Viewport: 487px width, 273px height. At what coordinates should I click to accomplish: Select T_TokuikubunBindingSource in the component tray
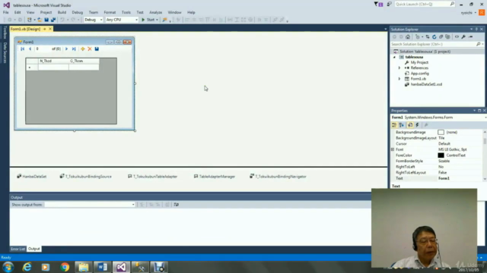pyautogui.click(x=85, y=177)
